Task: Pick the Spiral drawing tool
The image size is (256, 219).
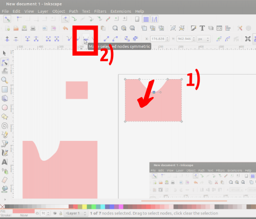Action: point(5,126)
